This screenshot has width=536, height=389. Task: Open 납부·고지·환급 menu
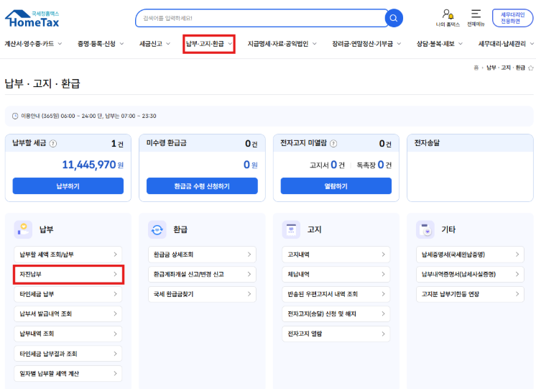(x=209, y=44)
